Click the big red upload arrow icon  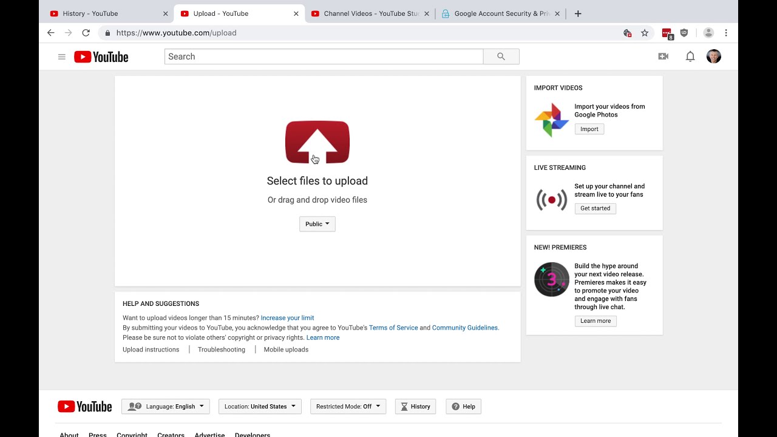pyautogui.click(x=317, y=142)
